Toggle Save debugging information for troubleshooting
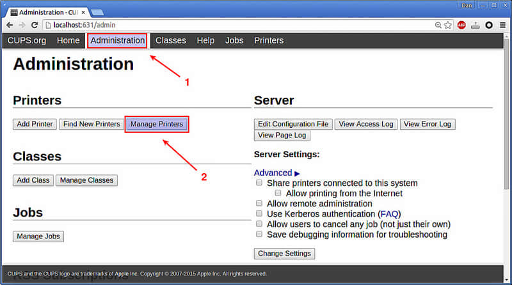Image resolution: width=512 pixels, height=285 pixels. pos(259,234)
